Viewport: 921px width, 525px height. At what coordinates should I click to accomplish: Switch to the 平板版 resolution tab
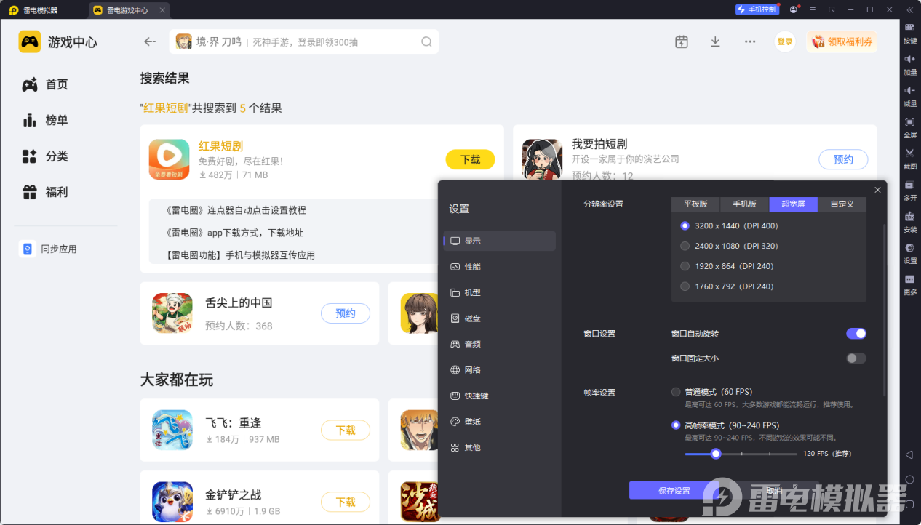tap(695, 204)
